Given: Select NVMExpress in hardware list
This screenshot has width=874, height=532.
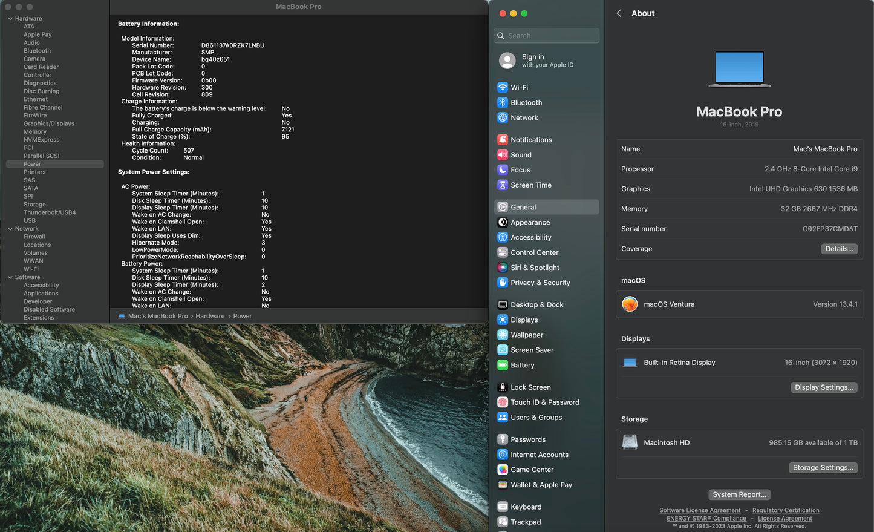Looking at the screenshot, I should pos(42,140).
